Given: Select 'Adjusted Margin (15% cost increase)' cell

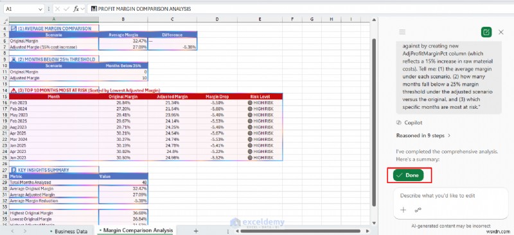Looking at the screenshot, I should pos(54,47).
